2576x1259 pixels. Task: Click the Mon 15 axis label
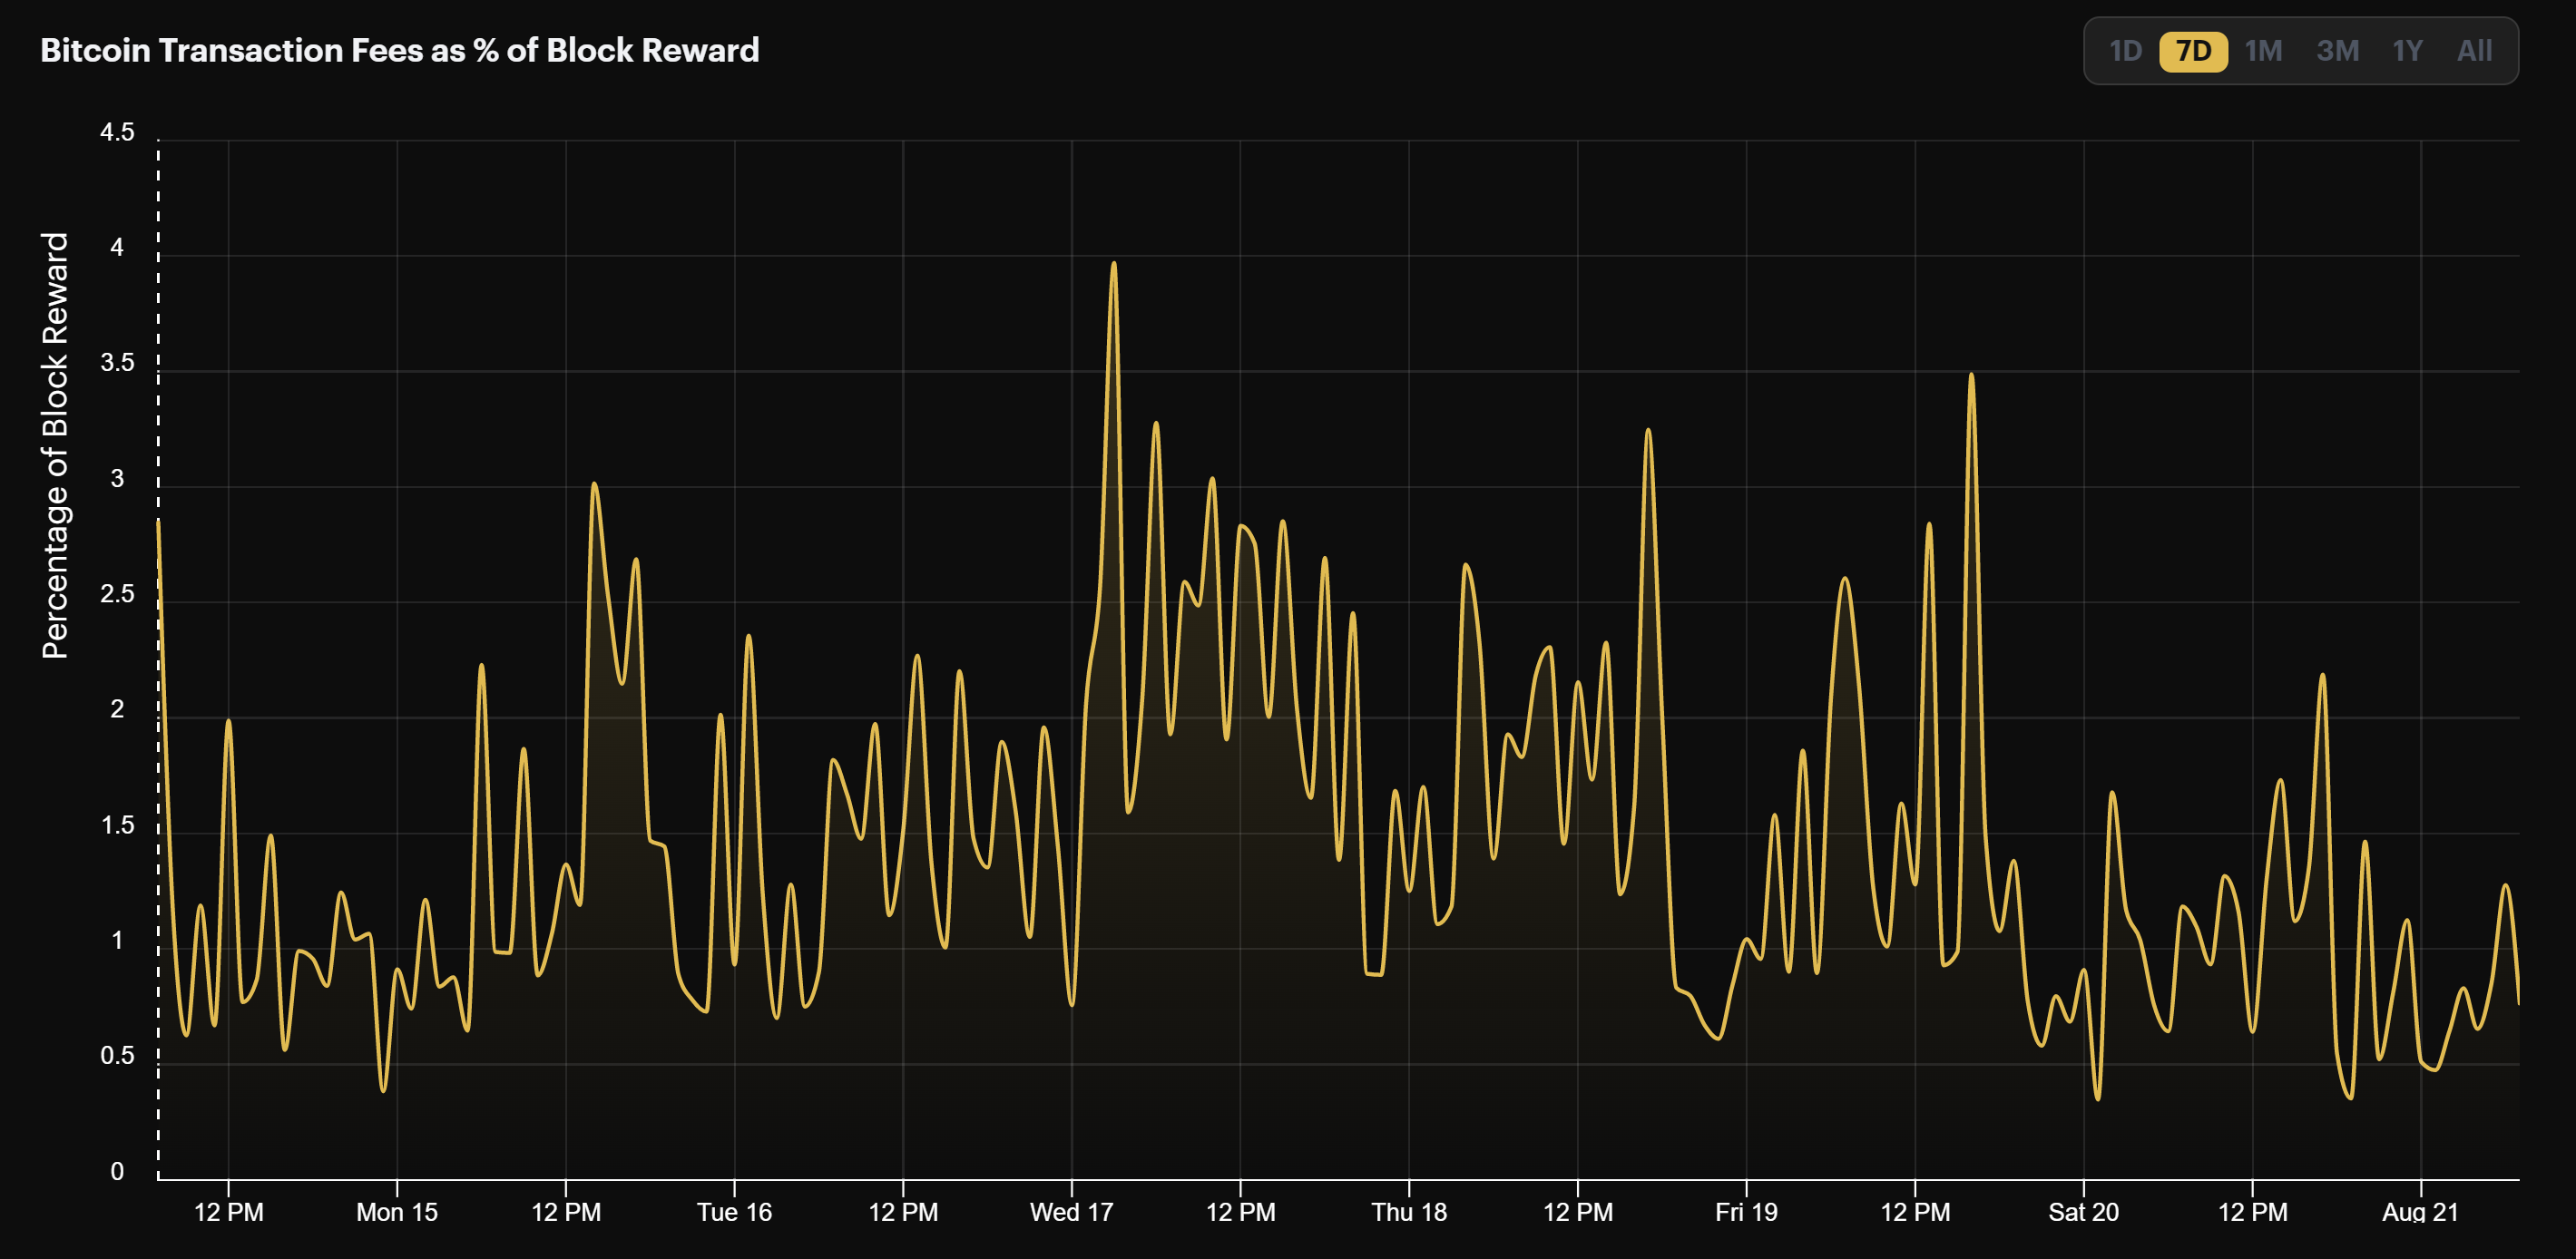click(399, 1212)
